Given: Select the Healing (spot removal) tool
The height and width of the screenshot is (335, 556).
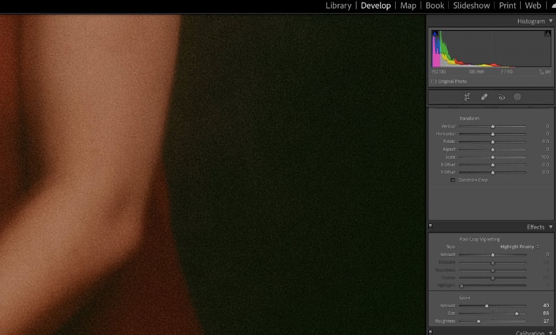Looking at the screenshot, I should [484, 97].
